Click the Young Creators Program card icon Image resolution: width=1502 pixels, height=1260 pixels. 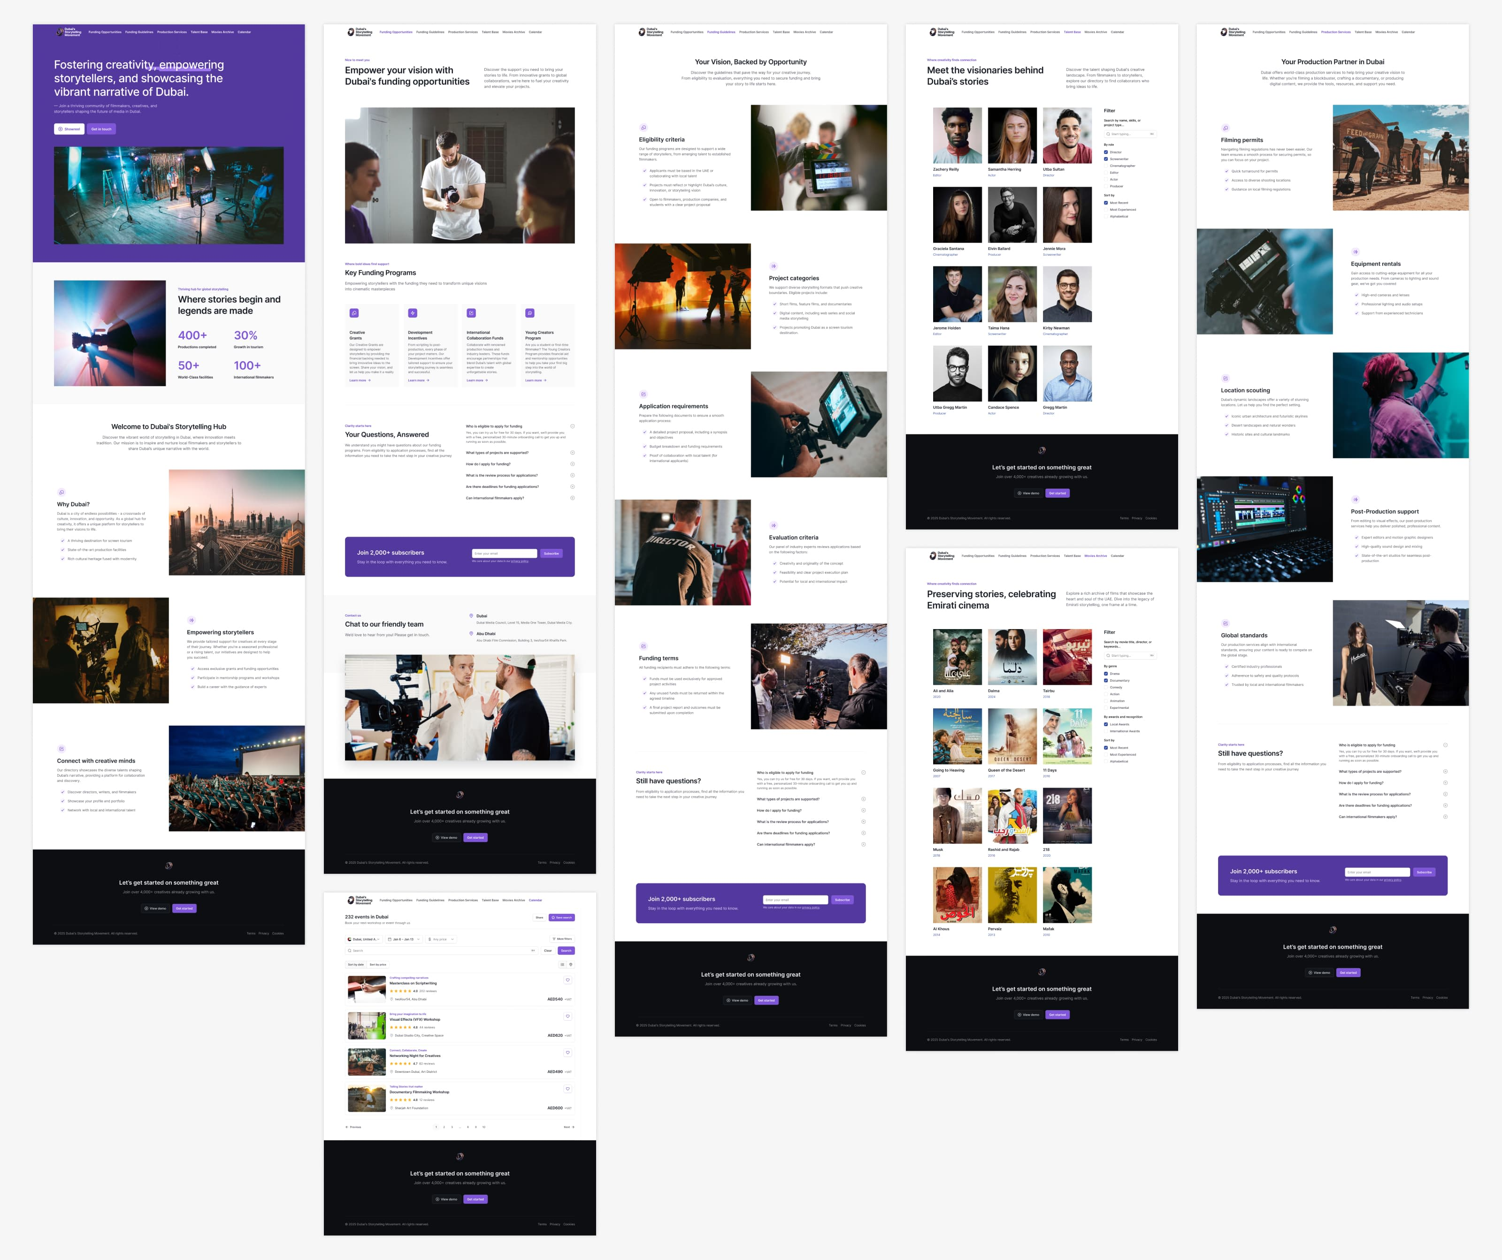pyautogui.click(x=529, y=313)
